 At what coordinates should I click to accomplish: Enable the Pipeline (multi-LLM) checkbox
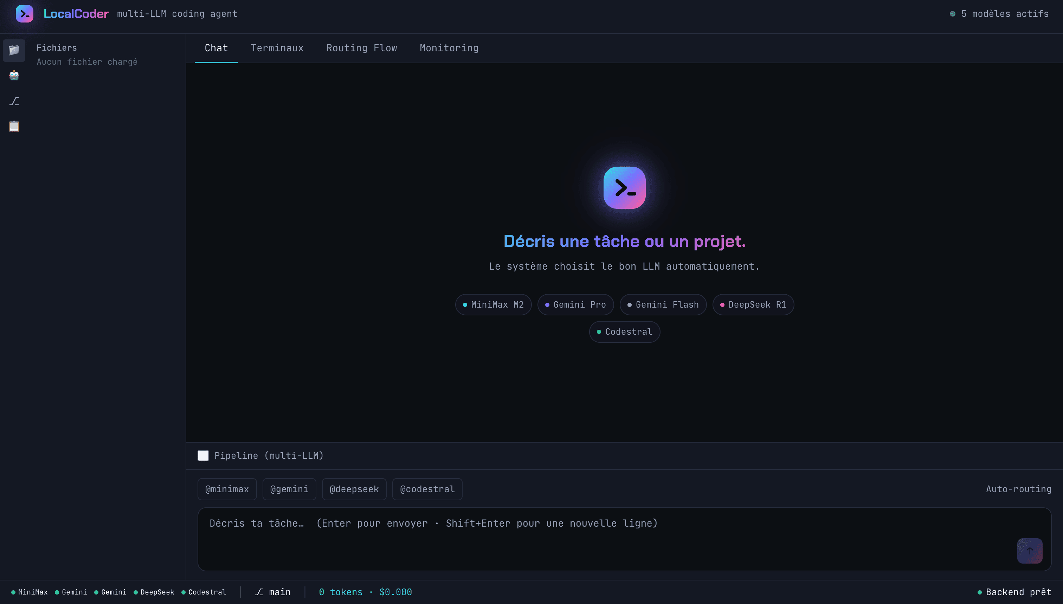coord(203,456)
